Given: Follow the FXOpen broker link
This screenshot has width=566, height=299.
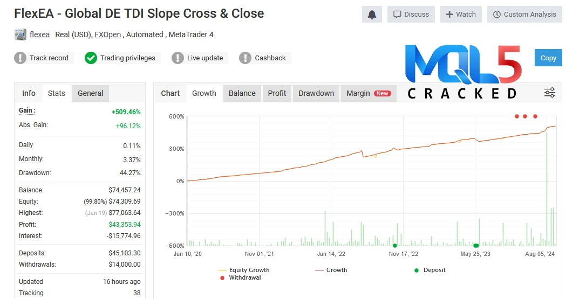Looking at the screenshot, I should 107,34.
